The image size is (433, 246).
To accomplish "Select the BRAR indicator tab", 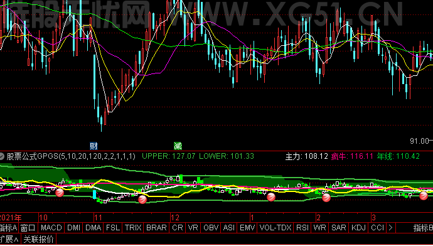I will [x=157, y=228].
